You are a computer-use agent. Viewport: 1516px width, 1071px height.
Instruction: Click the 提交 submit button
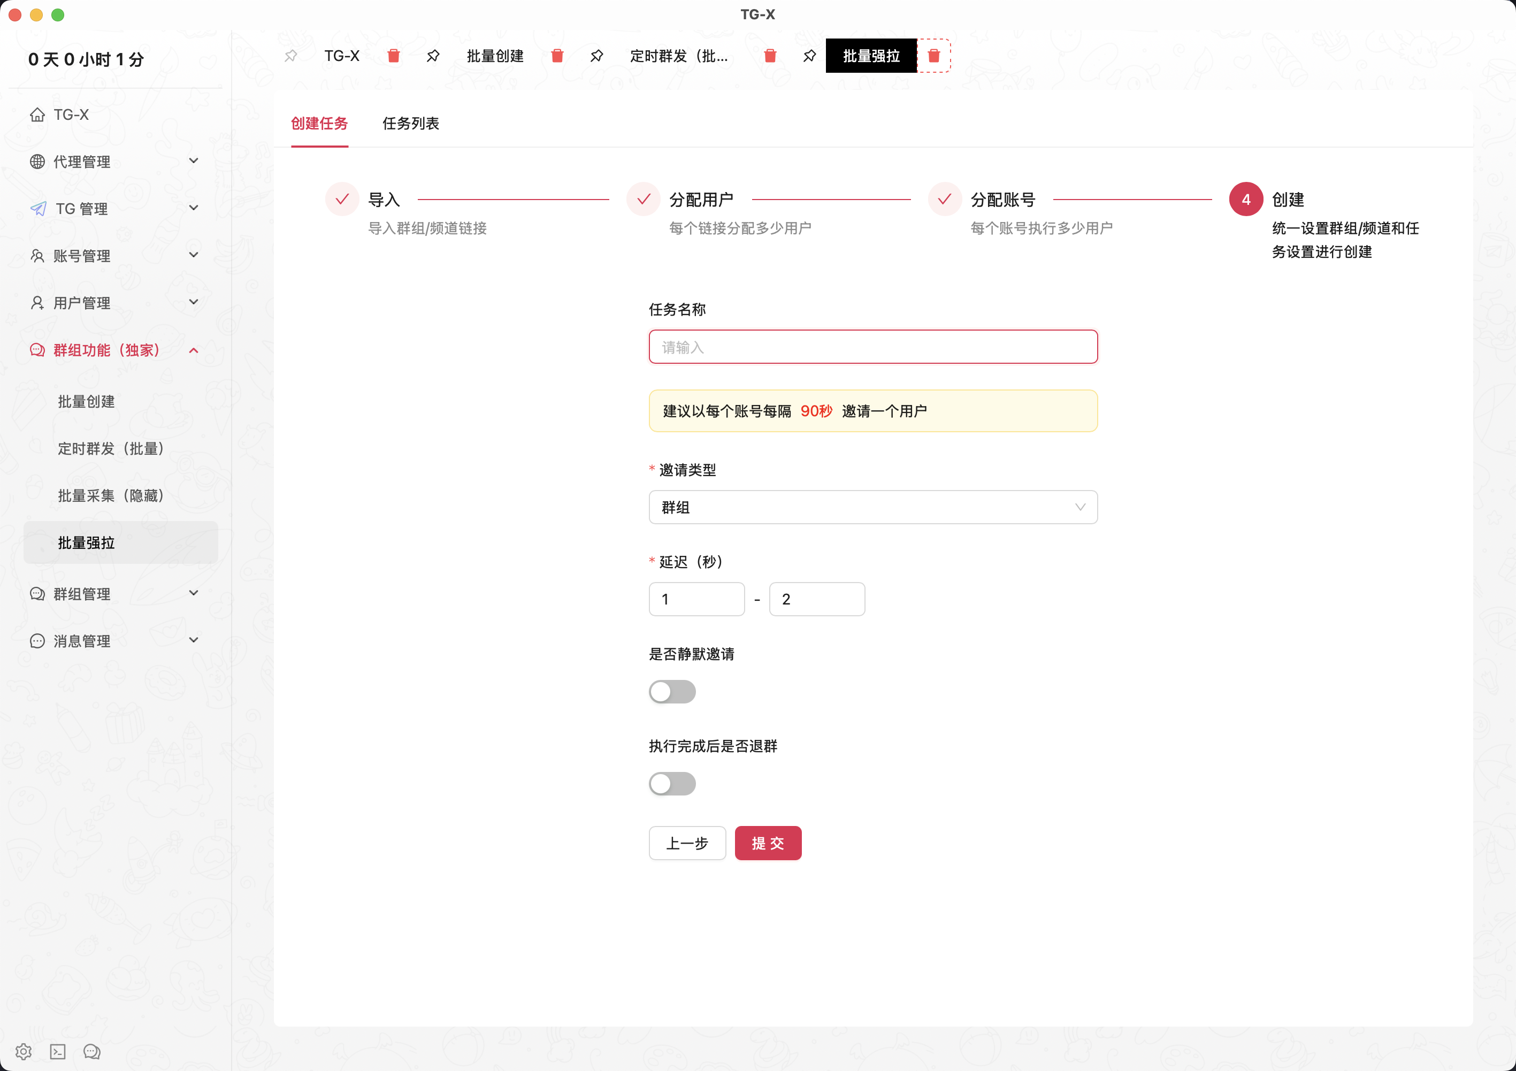(x=768, y=843)
